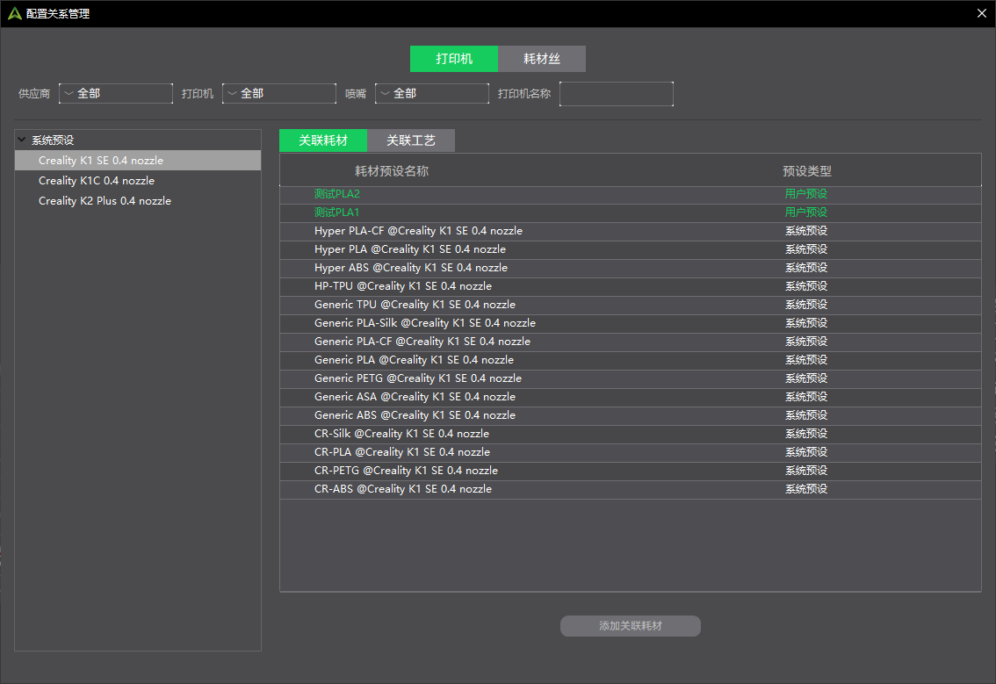The image size is (996, 684).
Task: Click inside the 打印机名称 input field
Action: click(x=616, y=93)
